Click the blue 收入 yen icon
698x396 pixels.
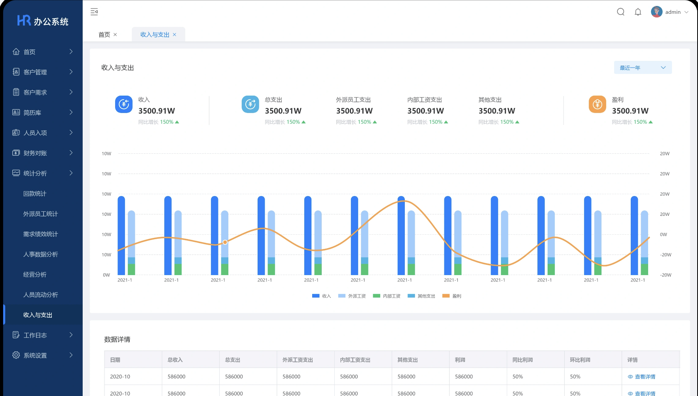(x=124, y=104)
